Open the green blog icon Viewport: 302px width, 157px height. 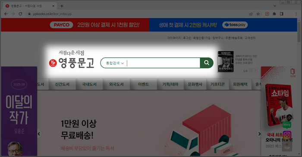pyautogui.click(x=287, y=125)
